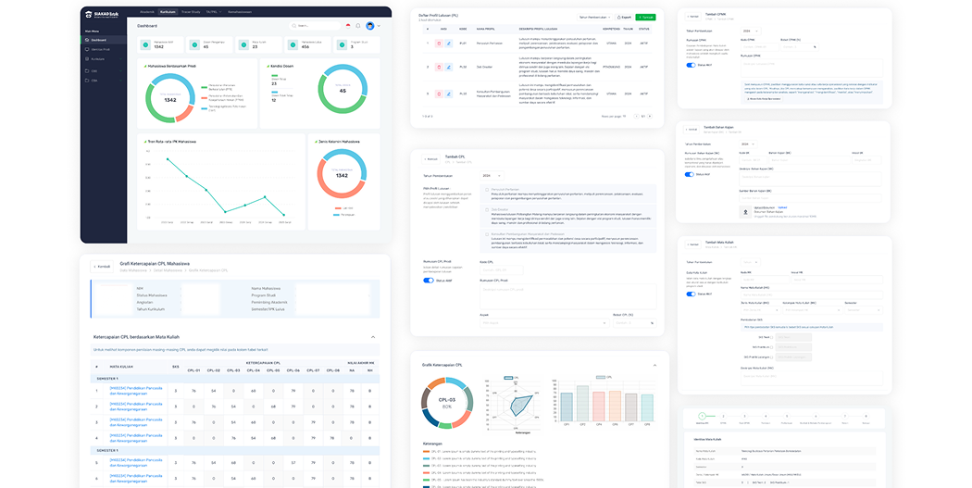
Task: Open the Akademik top menu
Action: tap(147, 12)
